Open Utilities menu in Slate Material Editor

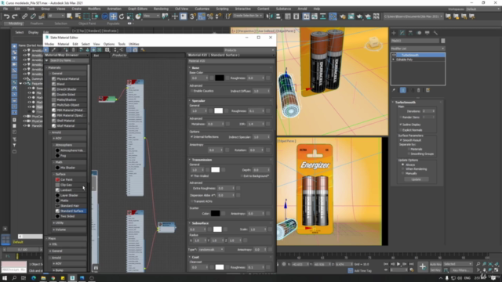pyautogui.click(x=134, y=44)
